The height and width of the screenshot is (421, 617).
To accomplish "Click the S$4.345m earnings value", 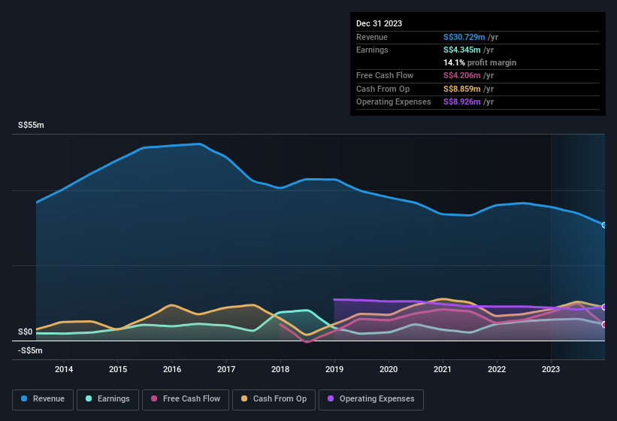I will [x=462, y=50].
